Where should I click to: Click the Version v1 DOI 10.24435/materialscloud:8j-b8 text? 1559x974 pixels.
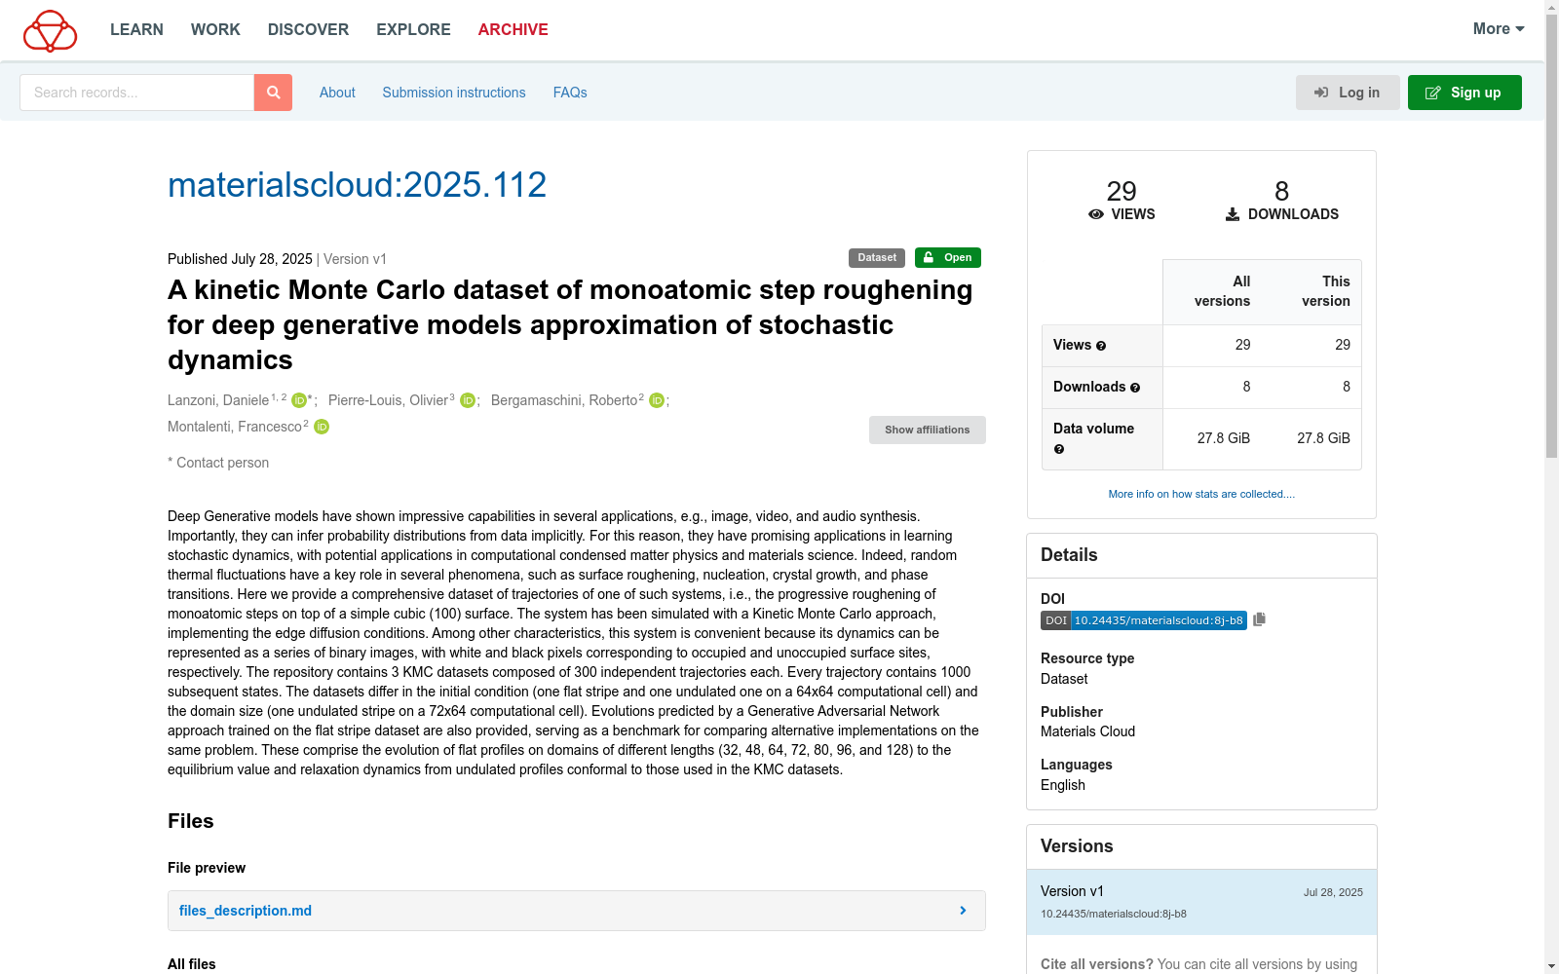1114,914
